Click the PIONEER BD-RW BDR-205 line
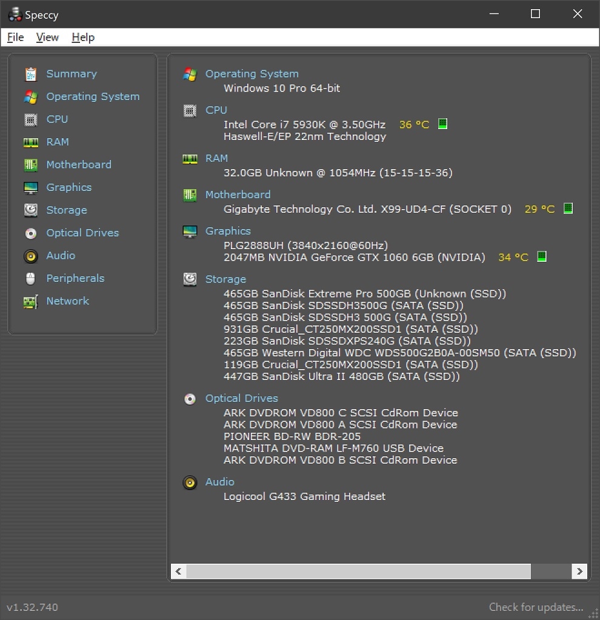Viewport: 600px width, 620px height. click(292, 436)
